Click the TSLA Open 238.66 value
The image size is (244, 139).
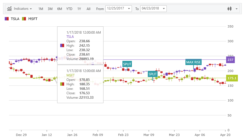pyautogui.click(x=84, y=41)
